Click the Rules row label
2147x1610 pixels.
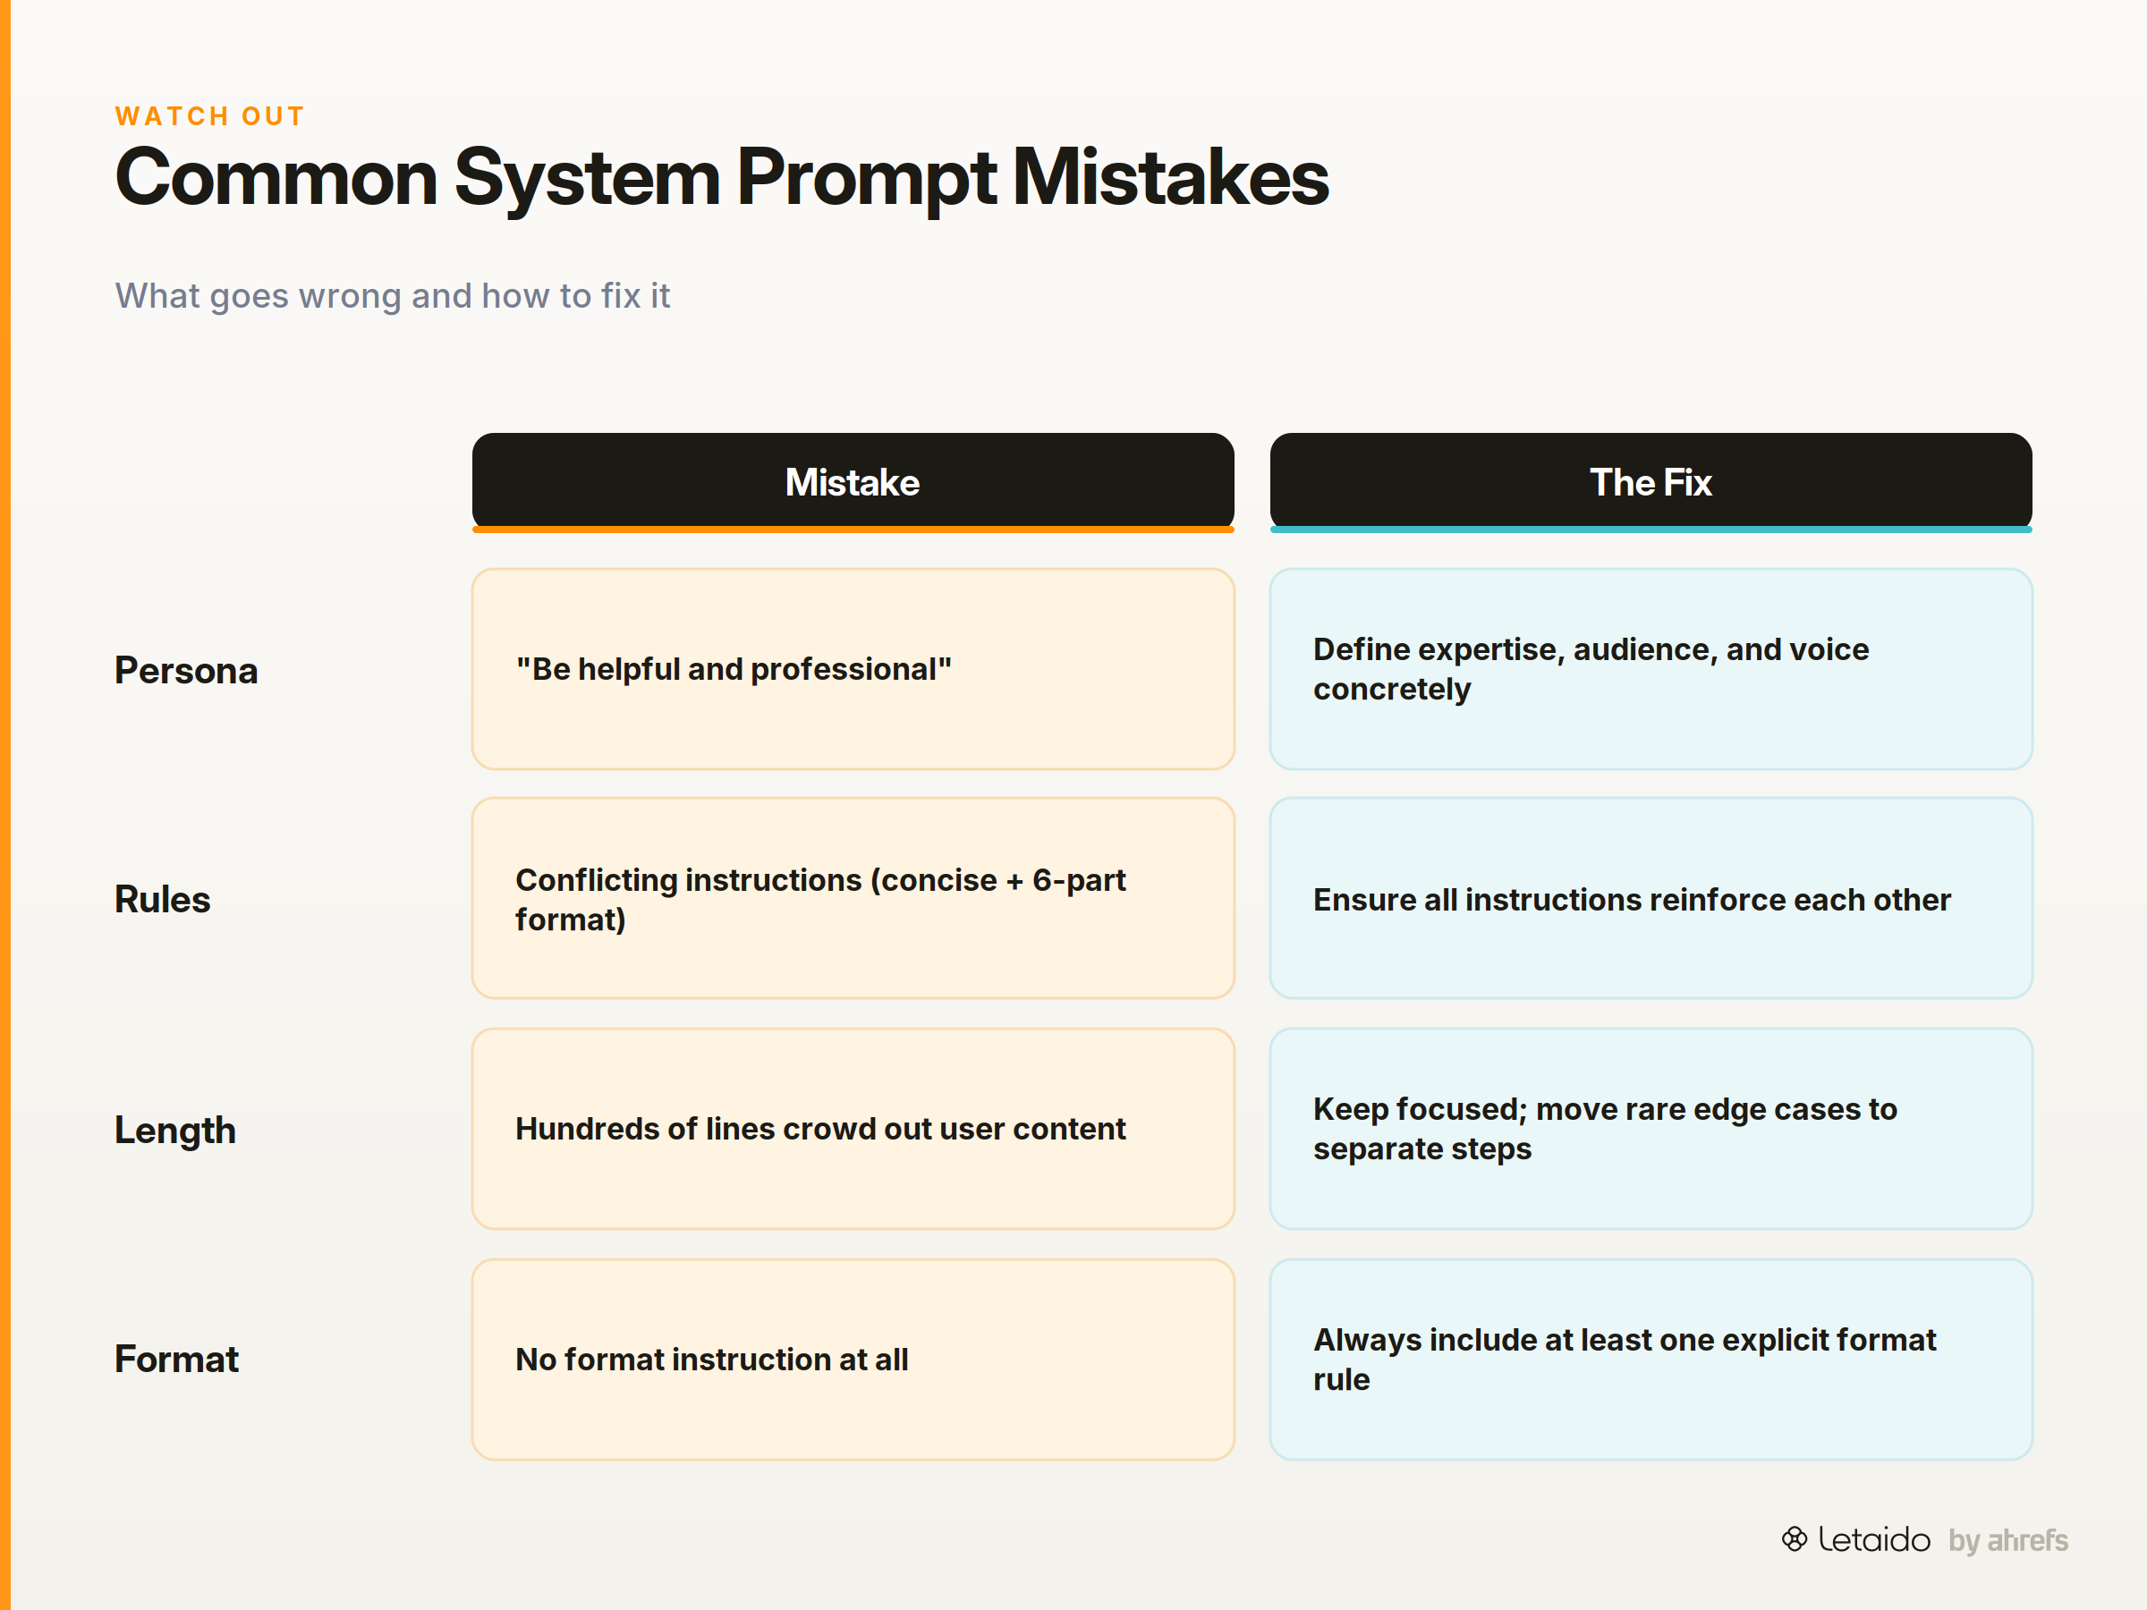pyautogui.click(x=162, y=900)
